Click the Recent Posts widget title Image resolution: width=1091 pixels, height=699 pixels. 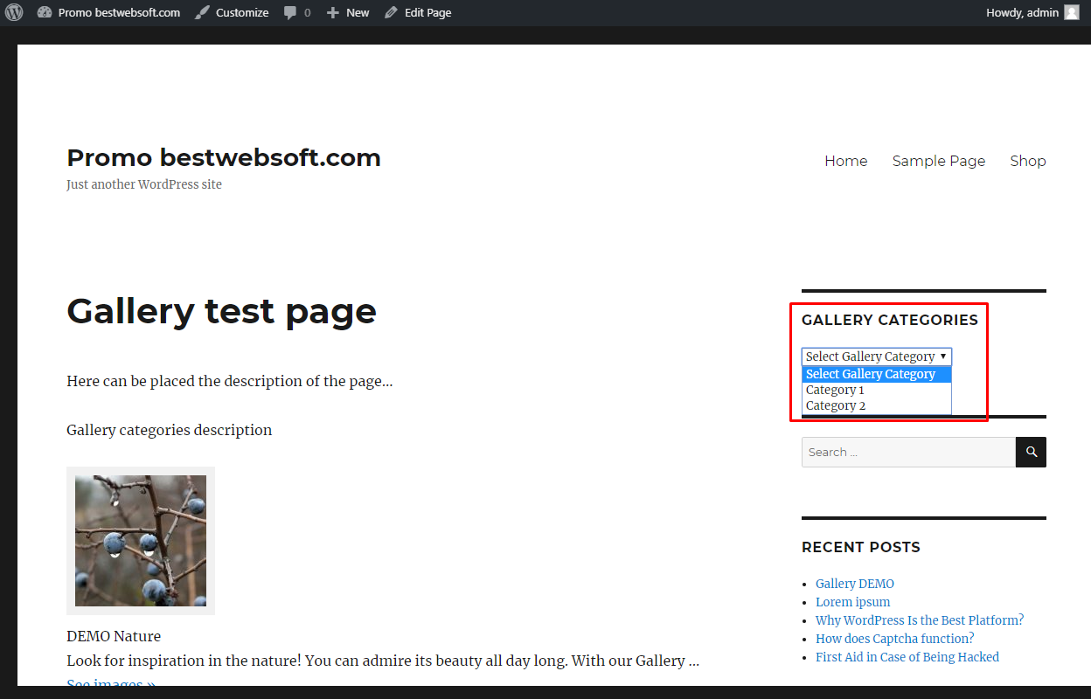(x=861, y=547)
